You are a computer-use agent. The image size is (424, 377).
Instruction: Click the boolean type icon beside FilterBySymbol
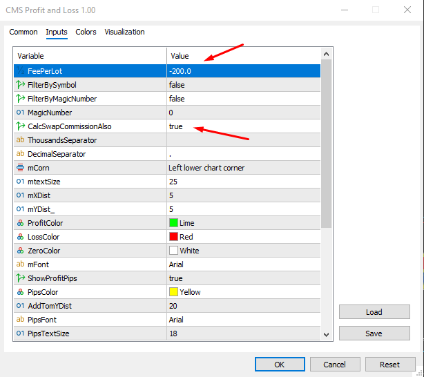click(x=20, y=85)
